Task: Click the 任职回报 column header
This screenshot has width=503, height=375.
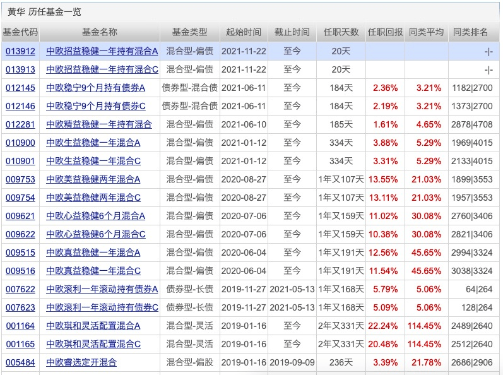Action: tap(385, 32)
